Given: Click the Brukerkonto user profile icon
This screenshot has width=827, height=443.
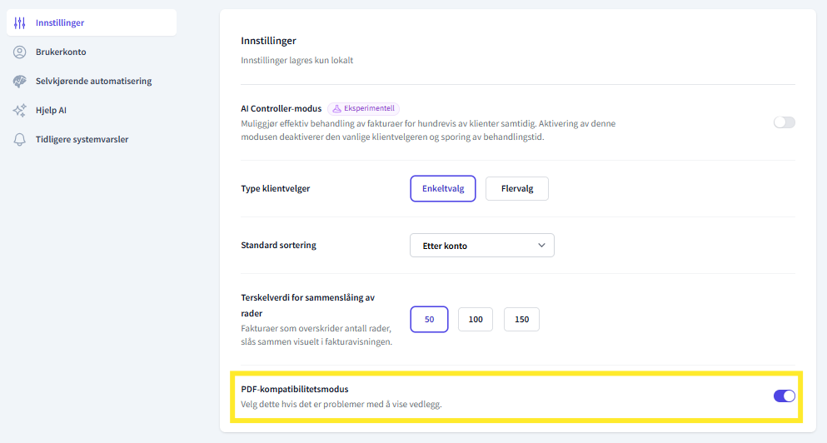Looking at the screenshot, I should point(20,52).
